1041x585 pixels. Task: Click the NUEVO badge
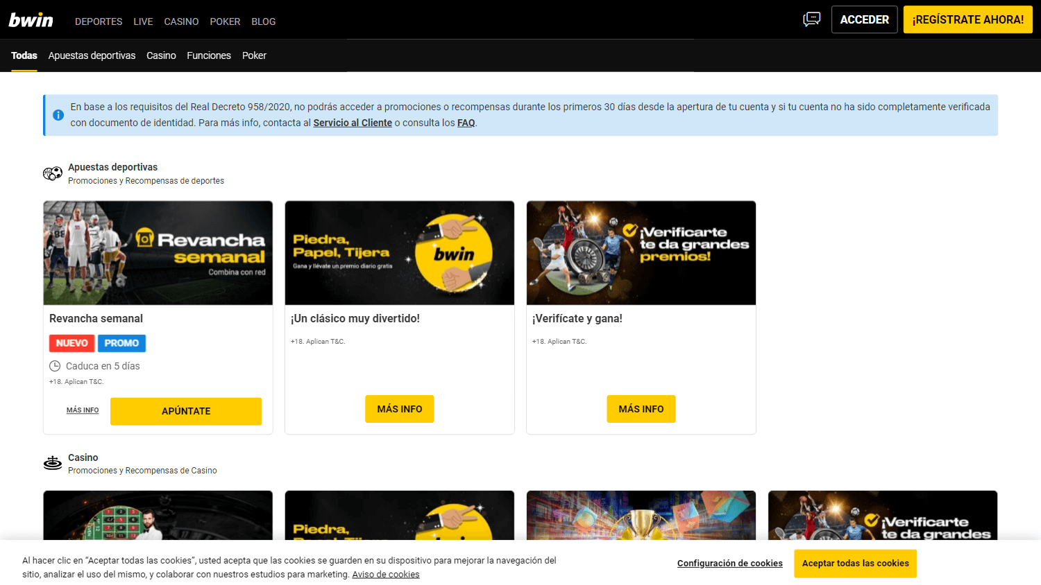point(72,343)
